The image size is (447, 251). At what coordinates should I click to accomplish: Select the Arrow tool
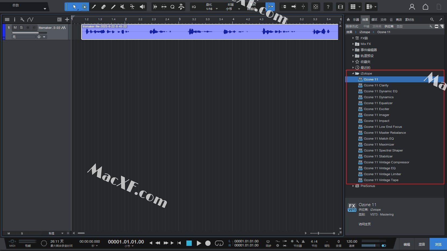(x=74, y=7)
